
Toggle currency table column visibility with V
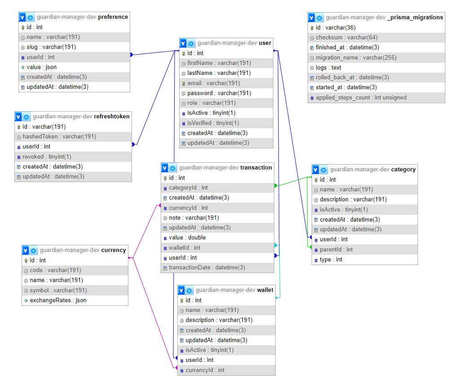[26, 251]
